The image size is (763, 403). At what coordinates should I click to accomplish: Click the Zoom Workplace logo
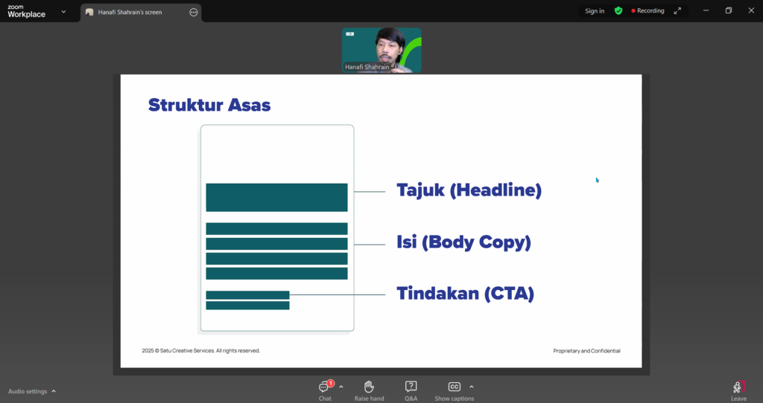26,12
